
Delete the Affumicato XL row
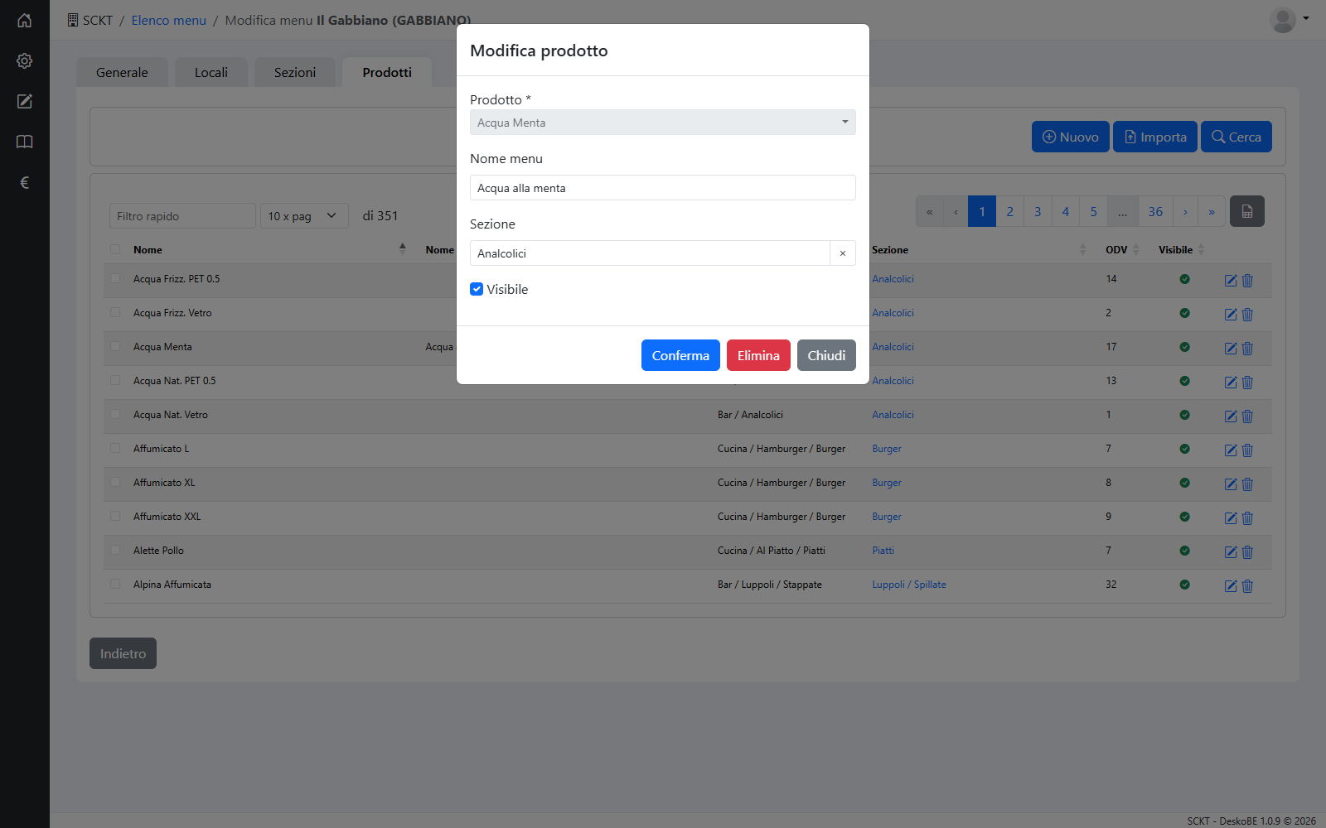click(1248, 484)
